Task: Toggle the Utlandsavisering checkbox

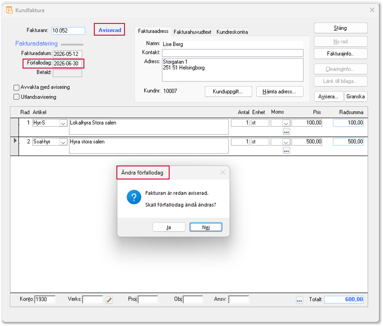Action: click(x=16, y=97)
